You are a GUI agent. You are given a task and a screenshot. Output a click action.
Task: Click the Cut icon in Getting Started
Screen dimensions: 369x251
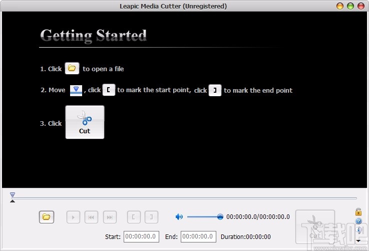pos(85,122)
